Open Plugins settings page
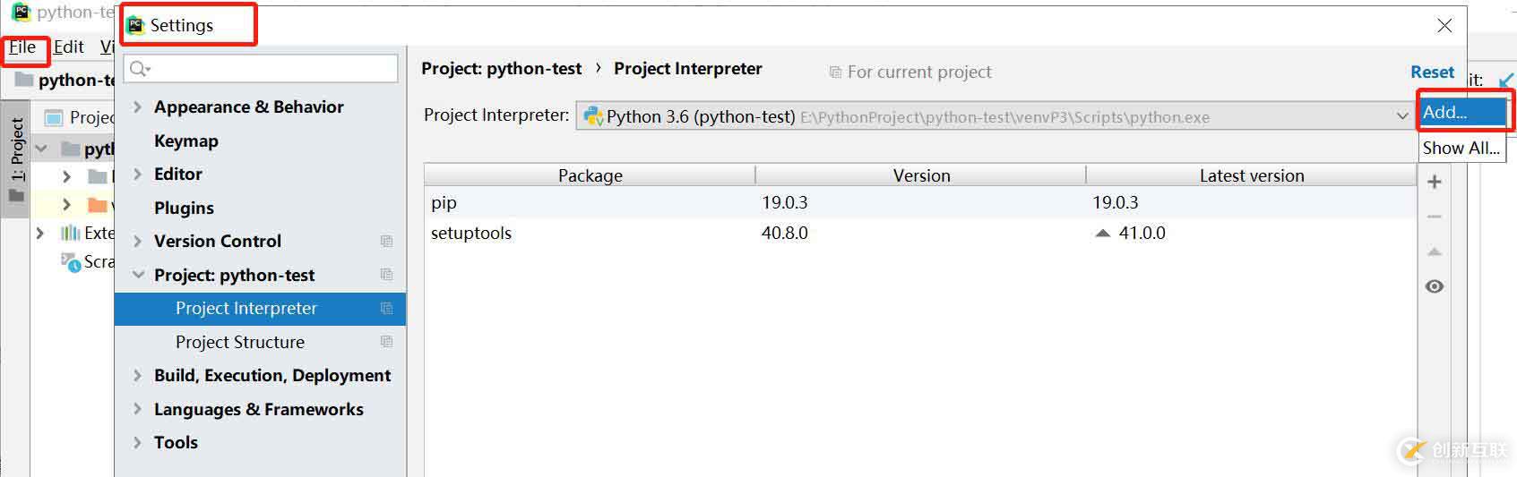Screen dimensions: 1517x477 pos(184,208)
